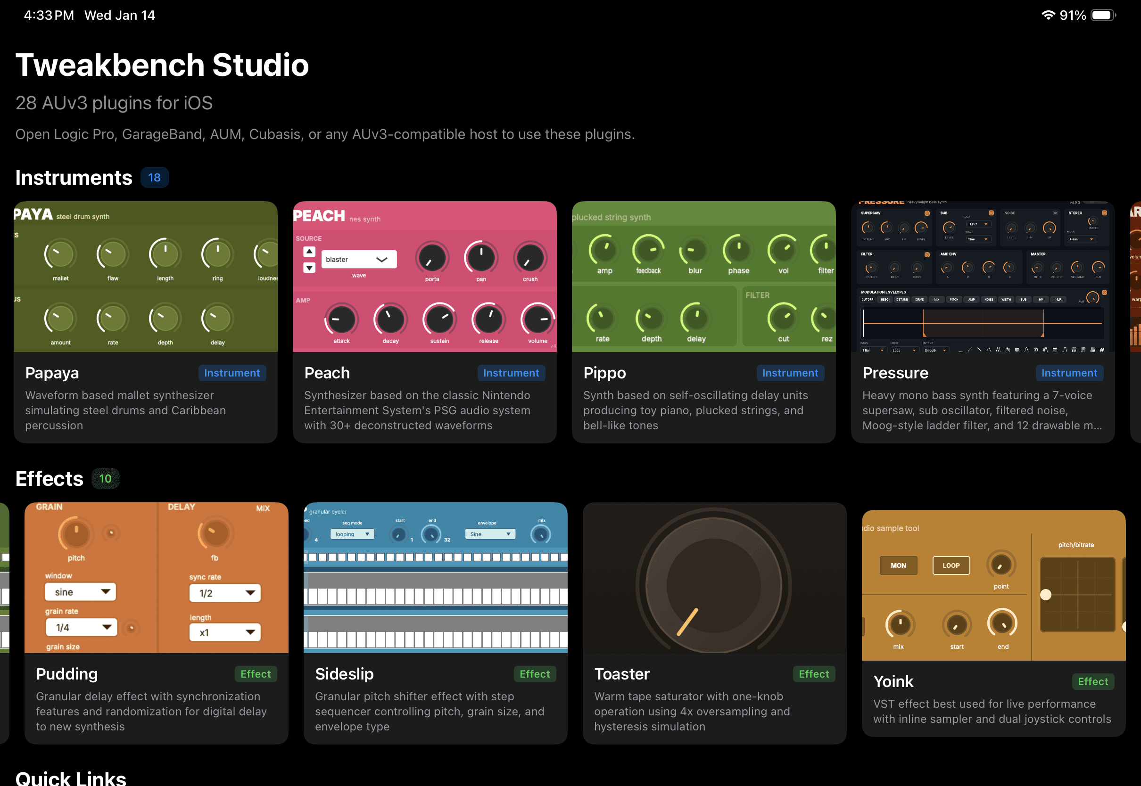Click the Yoink mix knob

pos(900,624)
